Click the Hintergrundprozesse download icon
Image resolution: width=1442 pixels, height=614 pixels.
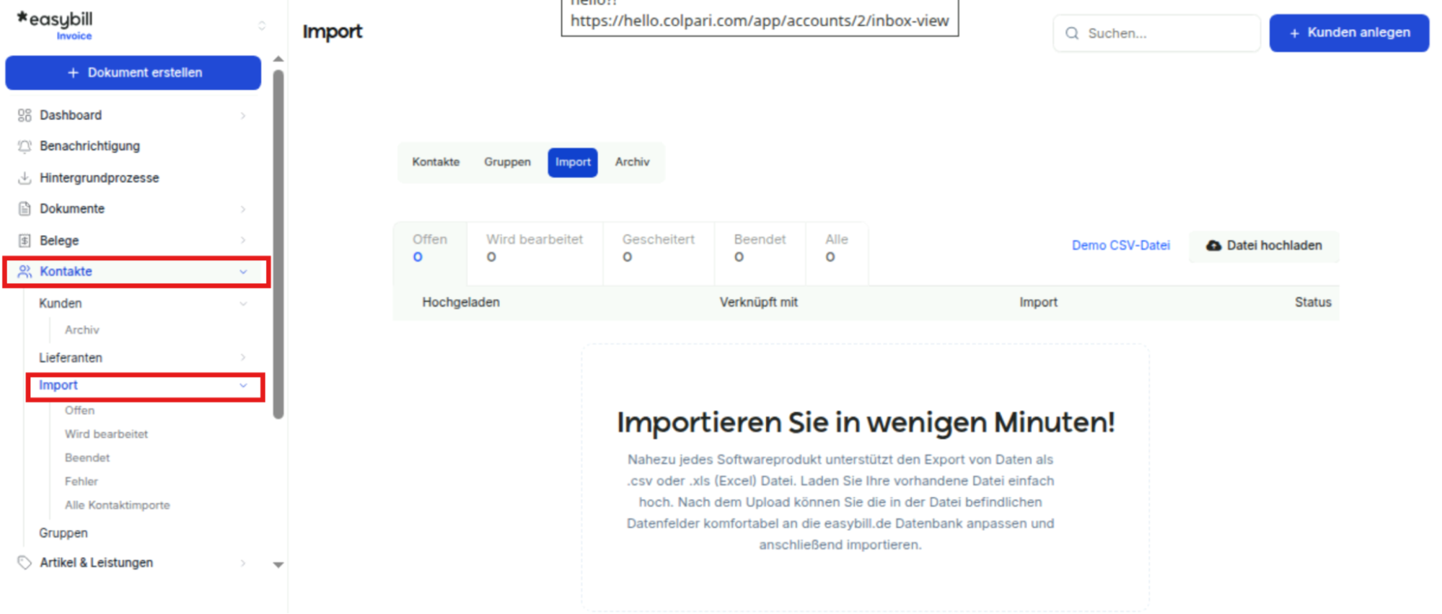[25, 178]
